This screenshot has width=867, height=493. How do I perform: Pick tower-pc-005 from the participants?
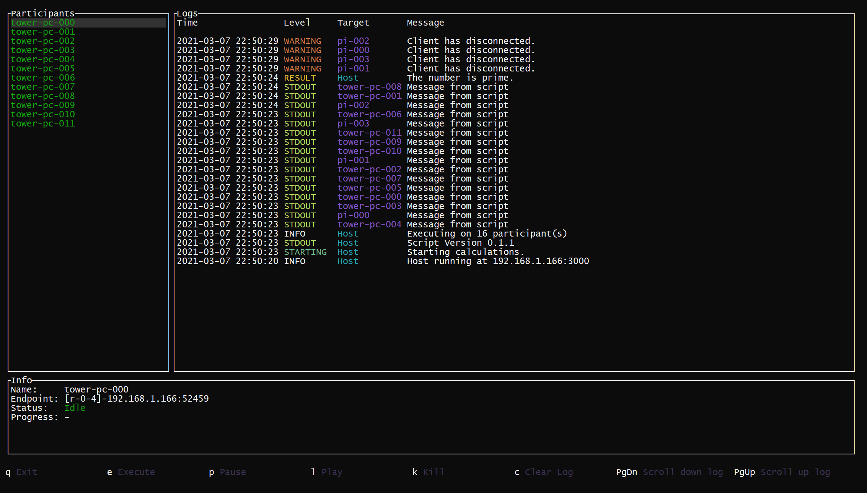(x=43, y=69)
